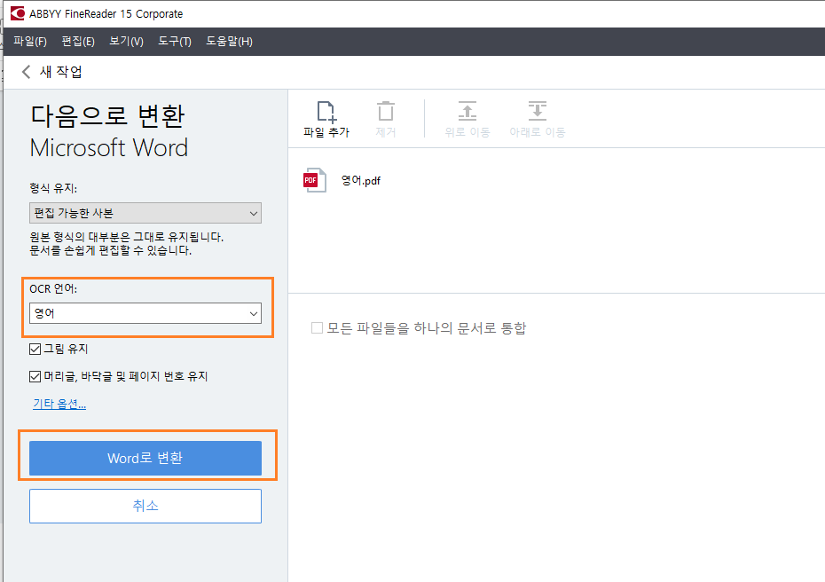The image size is (825, 582).
Task: Open the Help (도움말) menu
Action: [230, 41]
